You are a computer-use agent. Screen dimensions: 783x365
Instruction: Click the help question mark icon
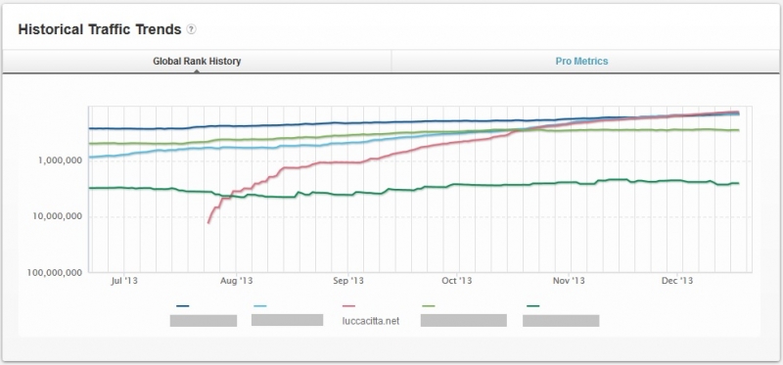click(x=191, y=29)
